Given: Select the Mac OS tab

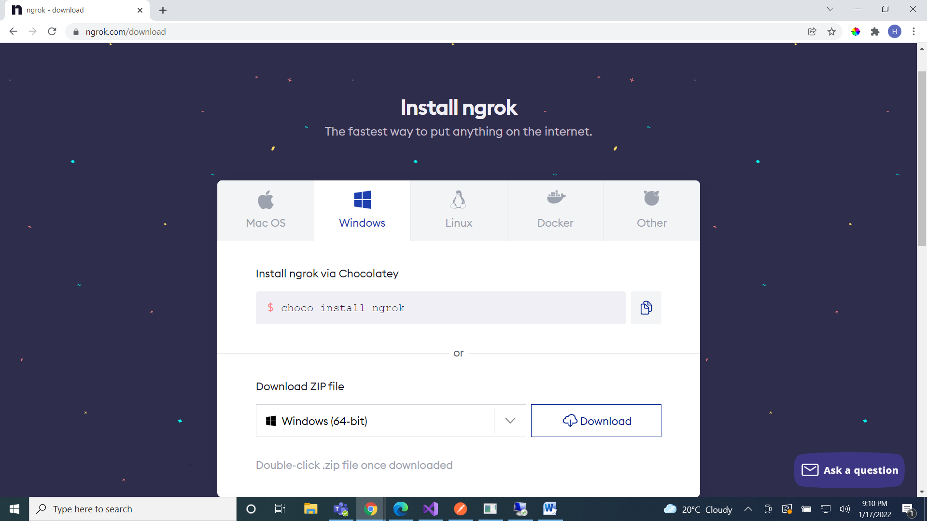Looking at the screenshot, I should coord(266,210).
